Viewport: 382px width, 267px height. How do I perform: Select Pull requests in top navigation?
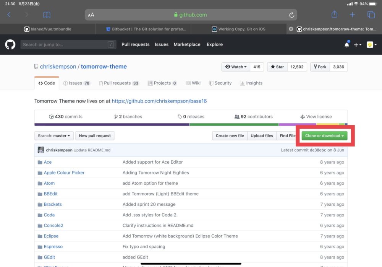point(135,44)
